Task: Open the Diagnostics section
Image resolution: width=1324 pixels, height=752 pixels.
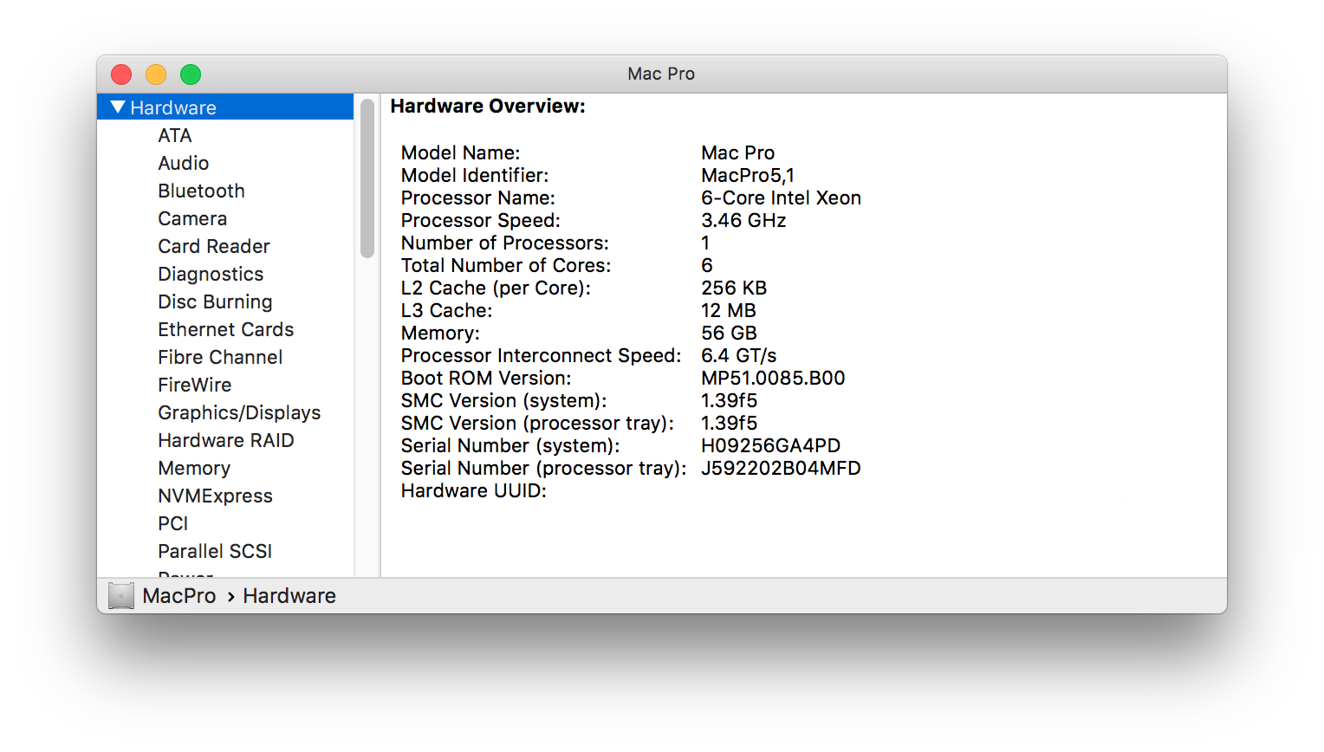Action: click(211, 274)
